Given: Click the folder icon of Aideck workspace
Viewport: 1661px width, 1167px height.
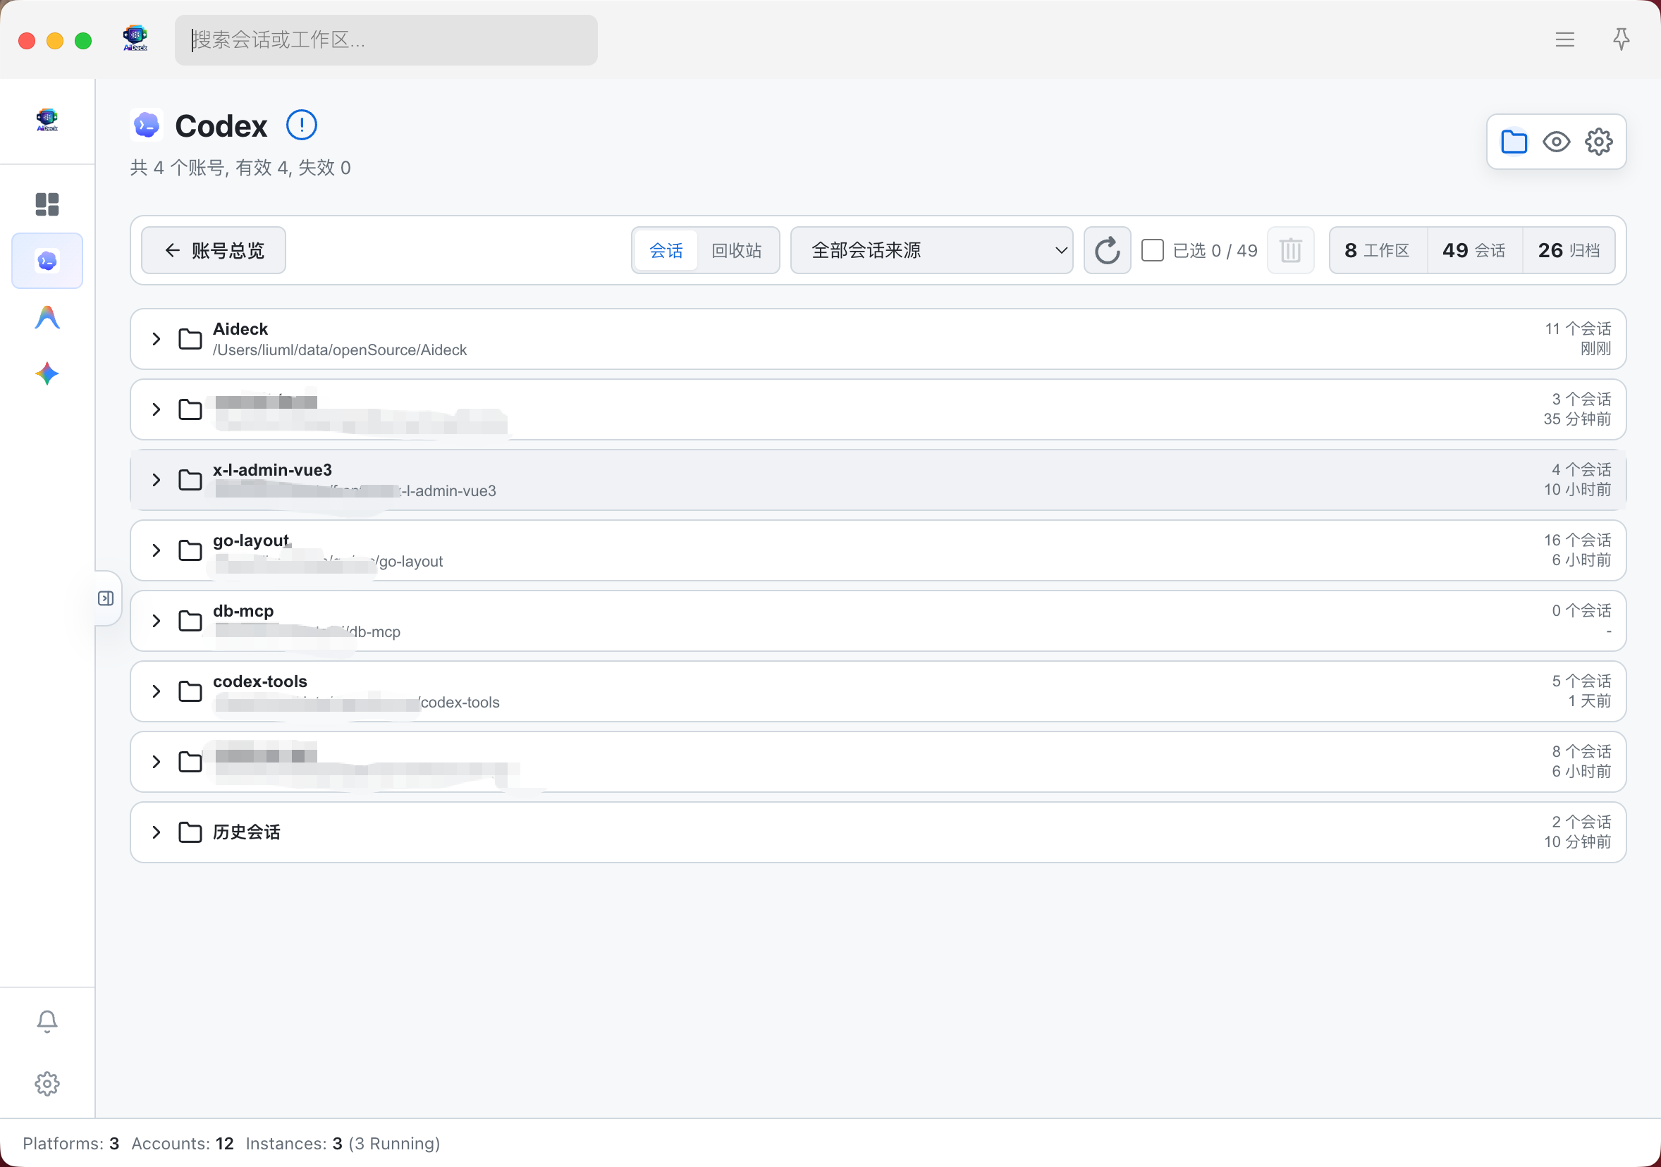Looking at the screenshot, I should pyautogui.click(x=190, y=339).
